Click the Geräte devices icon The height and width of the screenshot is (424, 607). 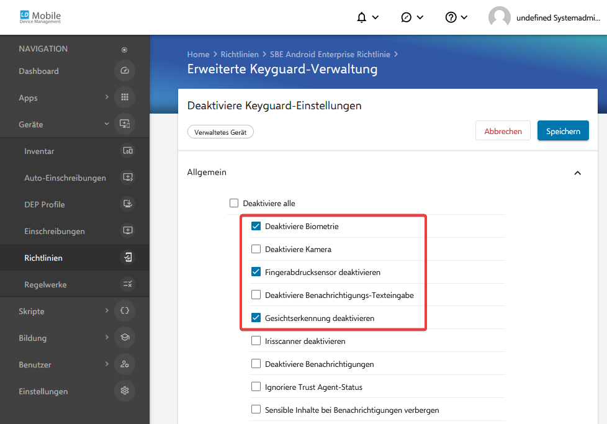(125, 124)
